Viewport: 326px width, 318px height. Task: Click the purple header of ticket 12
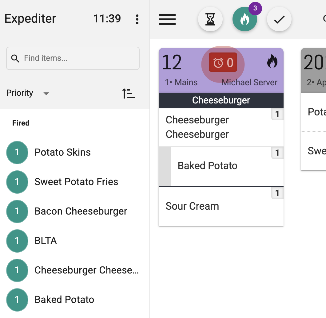click(x=221, y=71)
